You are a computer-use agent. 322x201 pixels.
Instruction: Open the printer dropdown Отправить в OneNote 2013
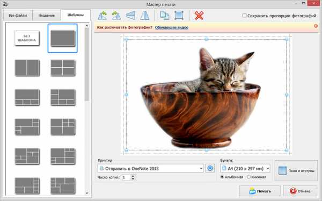click(x=151, y=169)
